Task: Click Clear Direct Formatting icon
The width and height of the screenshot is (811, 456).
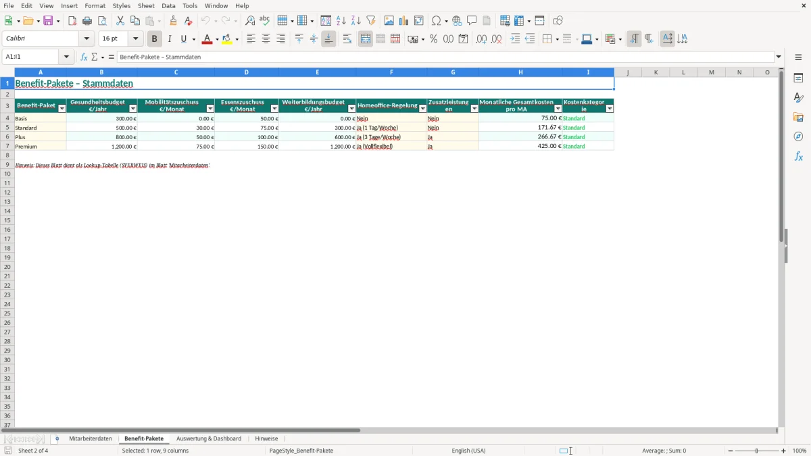Action: (x=189, y=21)
